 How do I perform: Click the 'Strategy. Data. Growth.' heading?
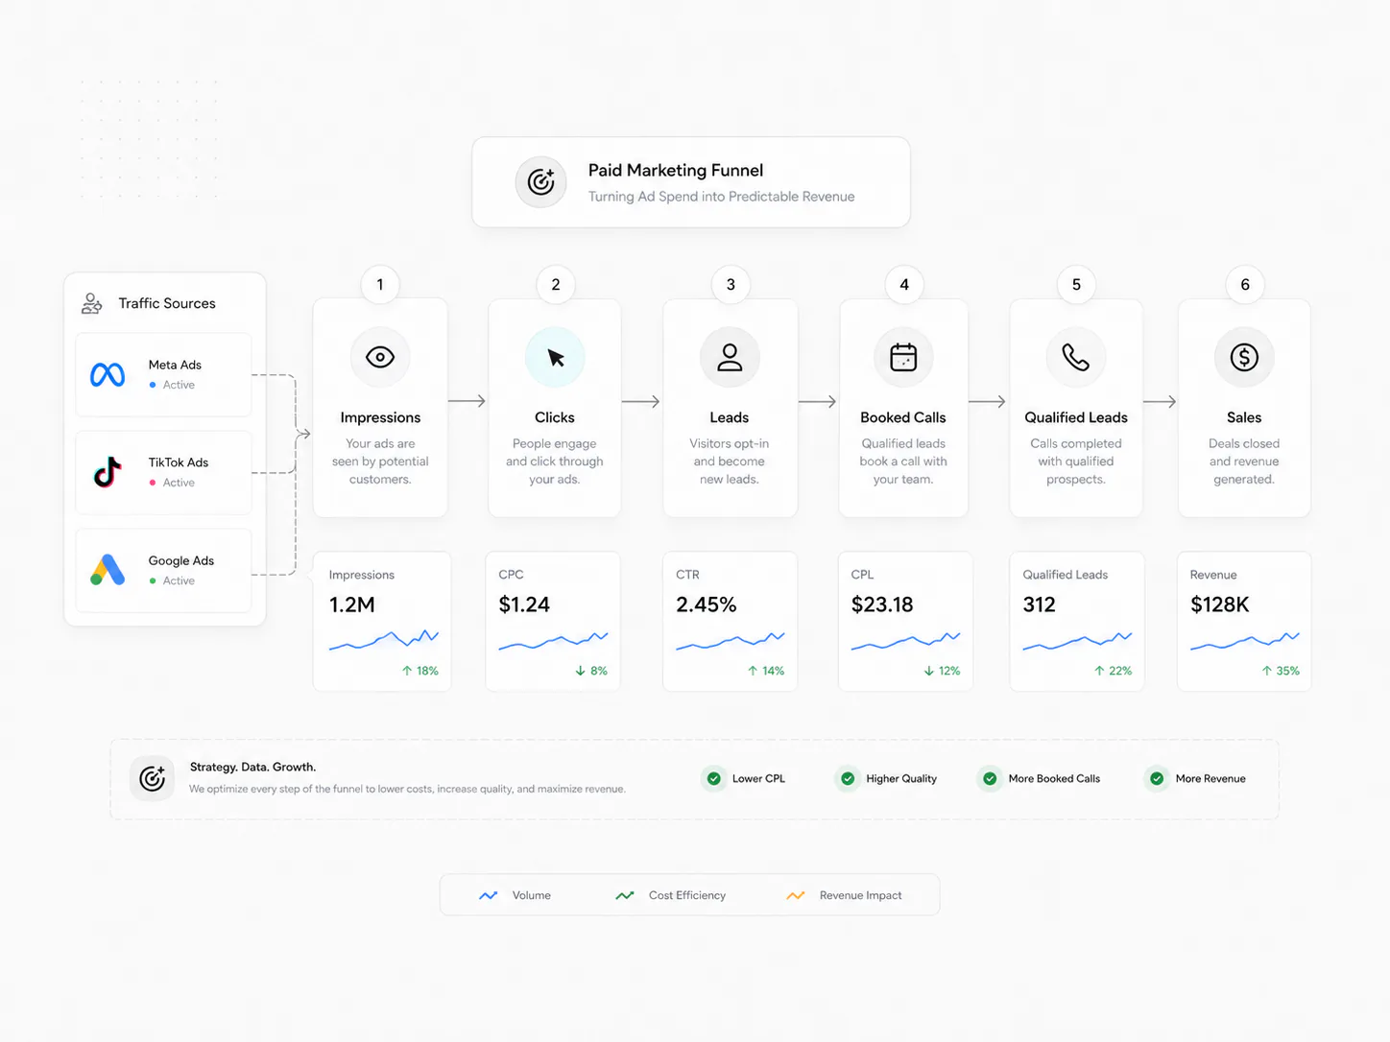[252, 767]
